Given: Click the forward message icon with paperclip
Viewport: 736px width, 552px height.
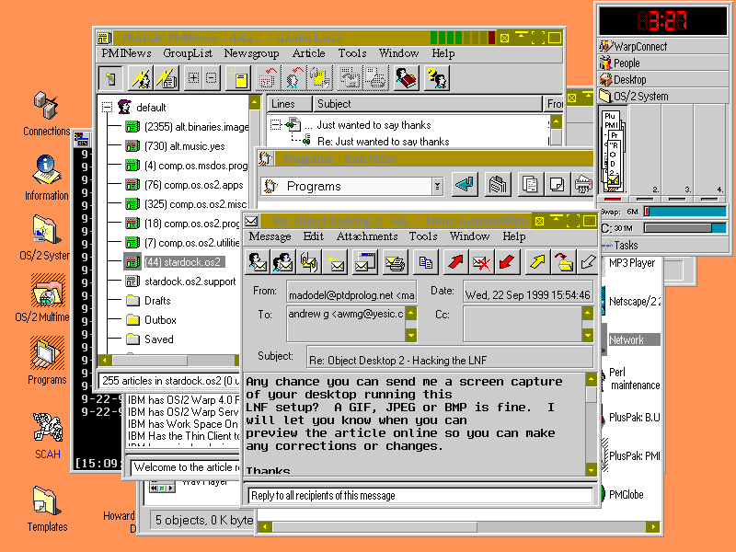Looking at the screenshot, I should point(309,262).
